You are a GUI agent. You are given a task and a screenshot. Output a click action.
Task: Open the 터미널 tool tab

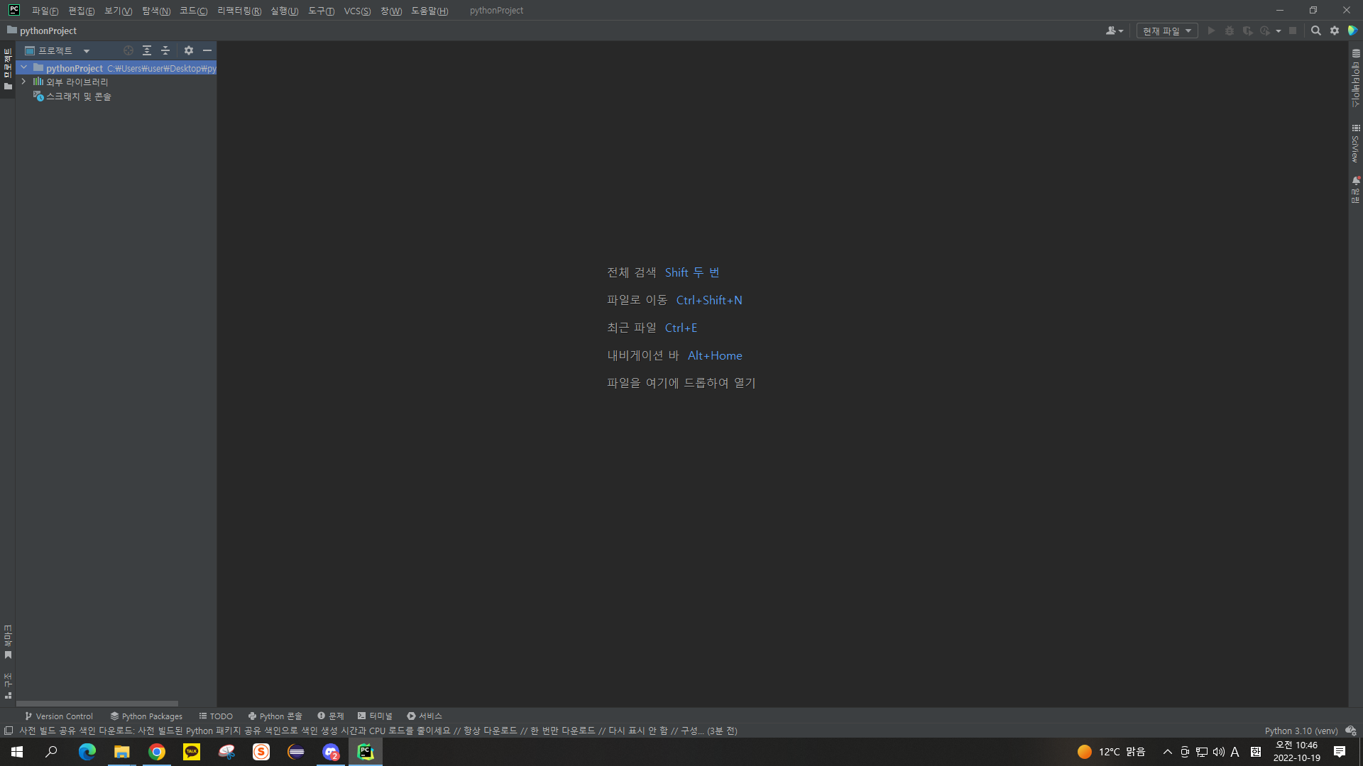[x=375, y=716]
